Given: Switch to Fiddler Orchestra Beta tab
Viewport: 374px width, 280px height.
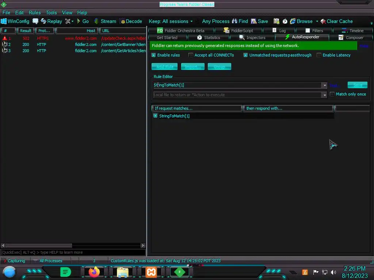Looking at the screenshot, I should [181, 31].
